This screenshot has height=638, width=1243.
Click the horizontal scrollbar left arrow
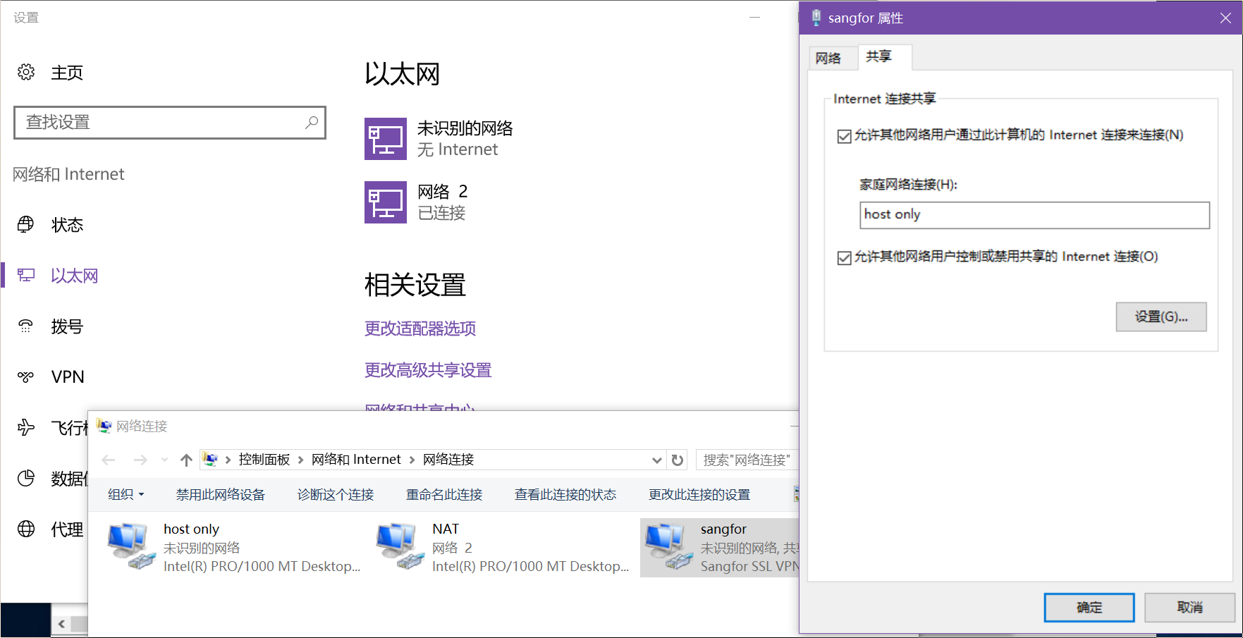[x=62, y=624]
